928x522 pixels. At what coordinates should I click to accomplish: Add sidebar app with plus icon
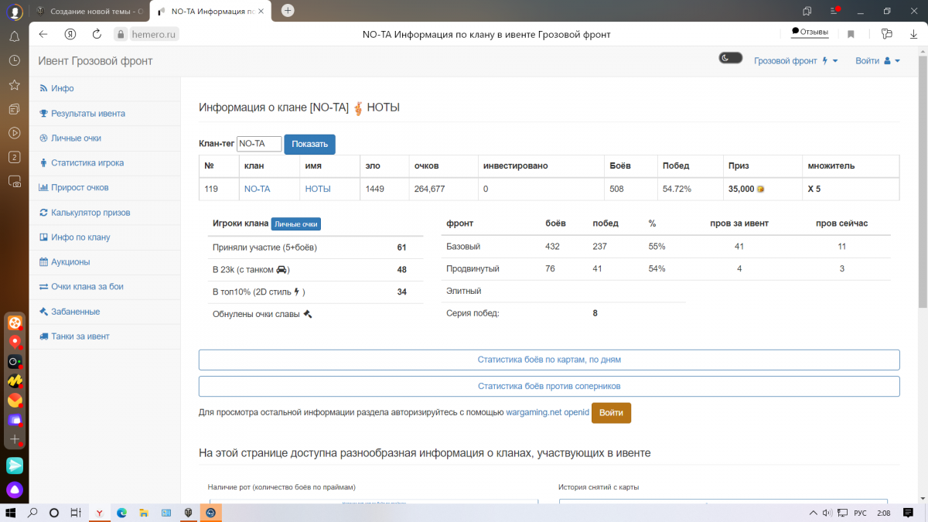coord(15,439)
